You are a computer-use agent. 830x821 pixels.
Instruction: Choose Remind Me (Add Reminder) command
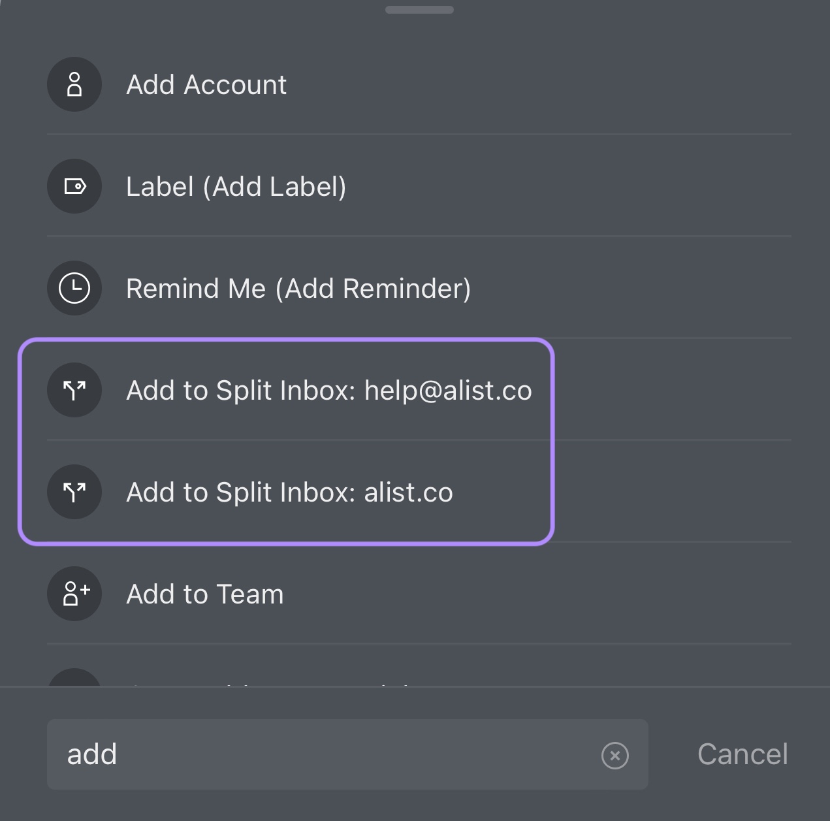(419, 288)
